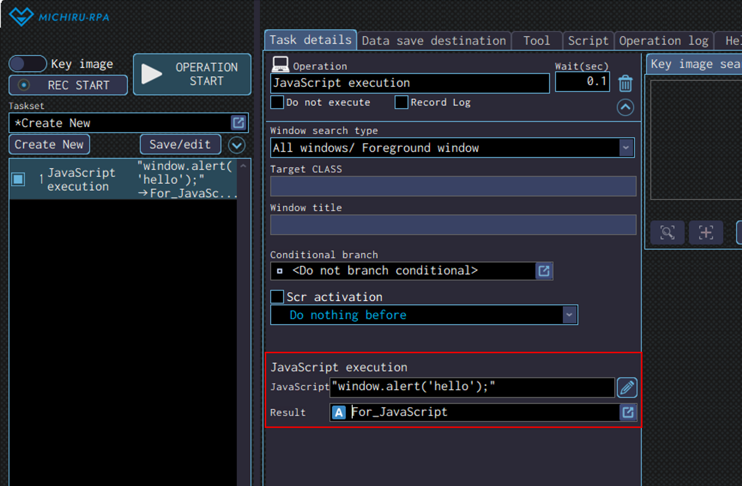742x486 pixels.
Task: Expand the options chevron beside Save/edit
Action: 236,145
